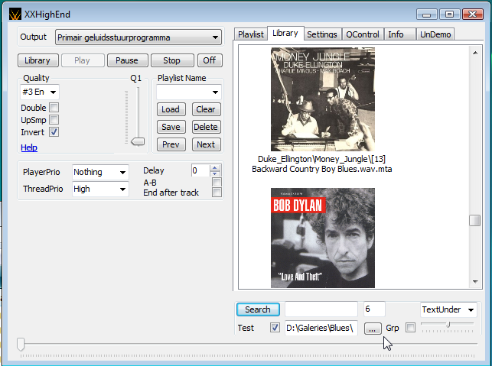Viewport: 492px width, 366px height.
Task: Tick the Grp checkbox
Action: coord(410,328)
